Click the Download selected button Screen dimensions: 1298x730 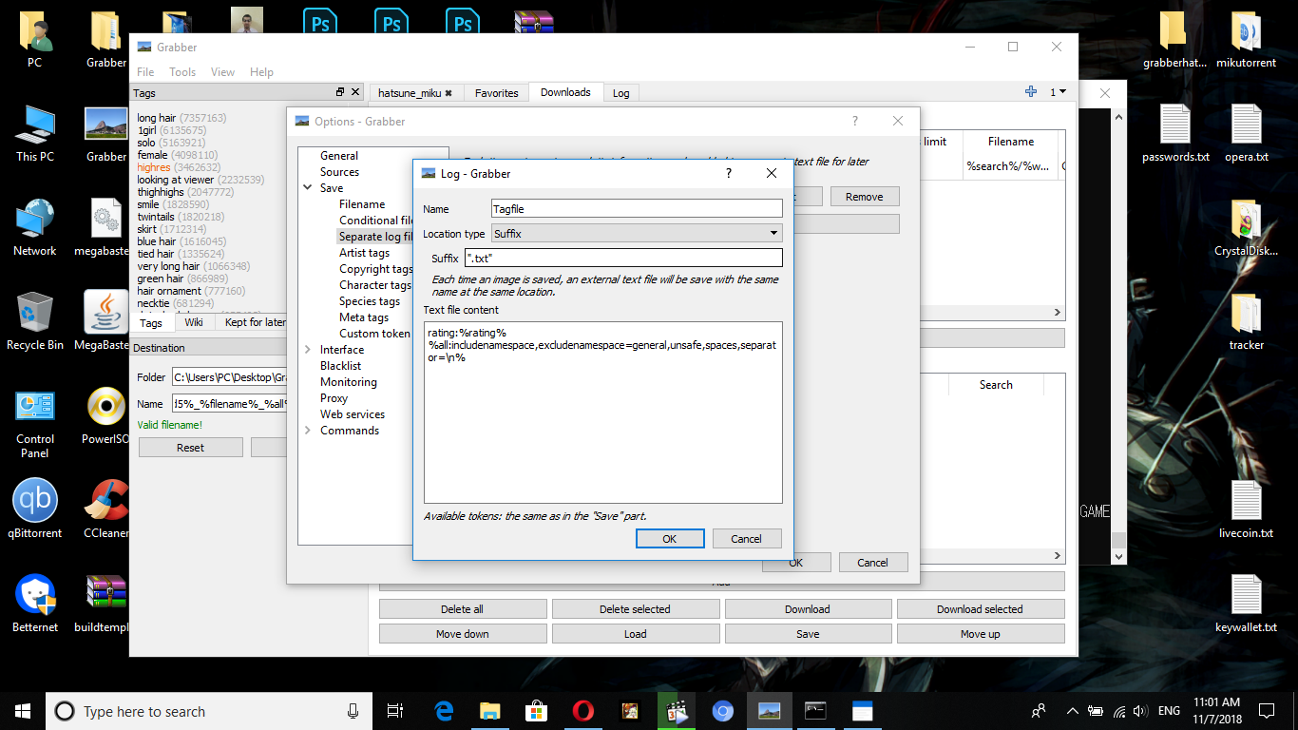point(981,609)
